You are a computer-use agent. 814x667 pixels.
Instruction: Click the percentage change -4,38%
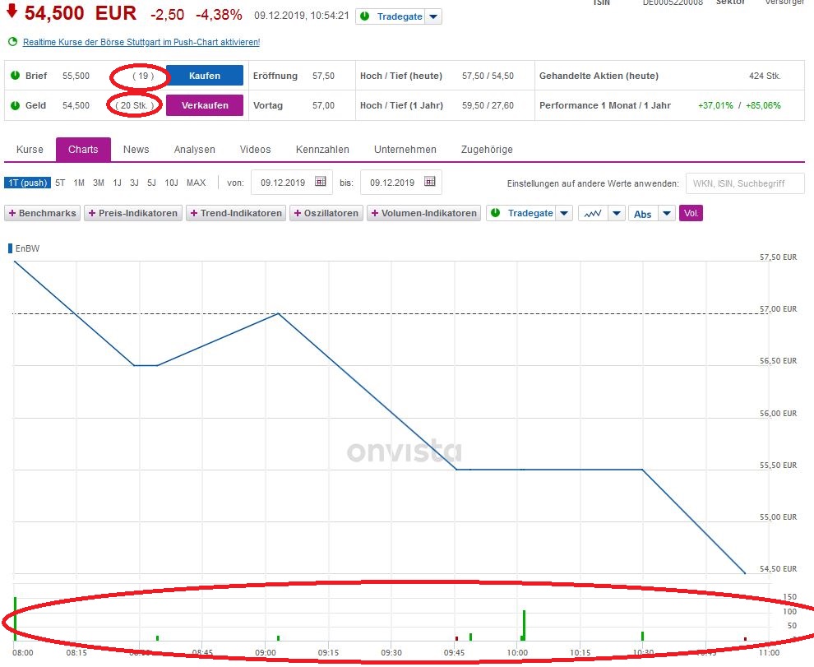[x=219, y=15]
